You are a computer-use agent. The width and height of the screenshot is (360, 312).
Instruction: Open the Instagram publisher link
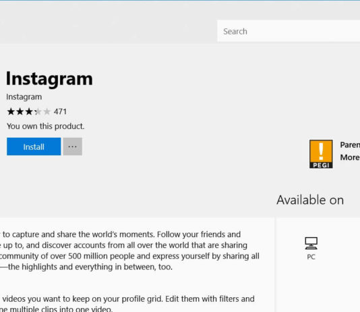24,97
